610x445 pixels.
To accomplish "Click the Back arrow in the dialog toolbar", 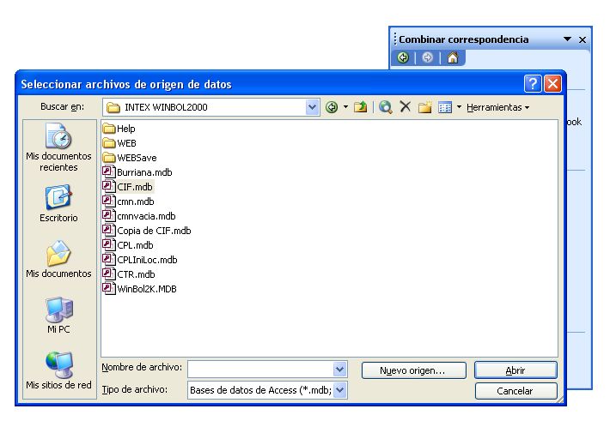I will pos(332,107).
